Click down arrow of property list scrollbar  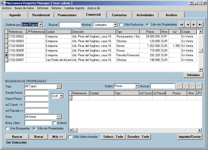pos(201,70)
